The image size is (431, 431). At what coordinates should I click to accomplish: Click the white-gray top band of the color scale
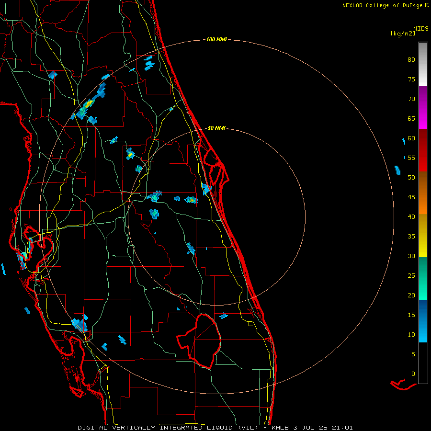coord(423,64)
